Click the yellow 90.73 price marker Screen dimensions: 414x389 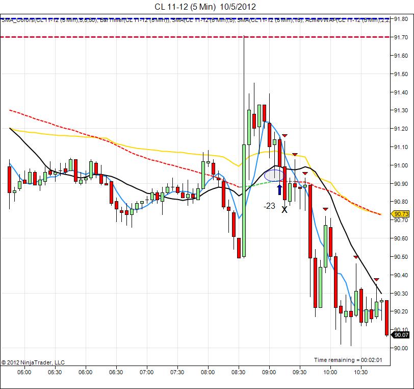(x=401, y=214)
